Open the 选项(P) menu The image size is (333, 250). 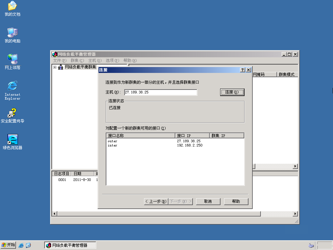click(112, 60)
